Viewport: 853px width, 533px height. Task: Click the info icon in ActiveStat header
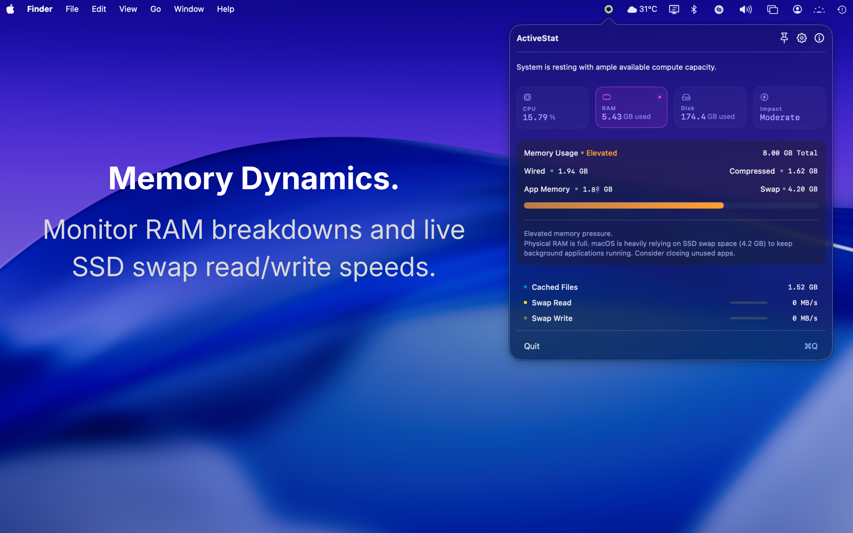820,38
